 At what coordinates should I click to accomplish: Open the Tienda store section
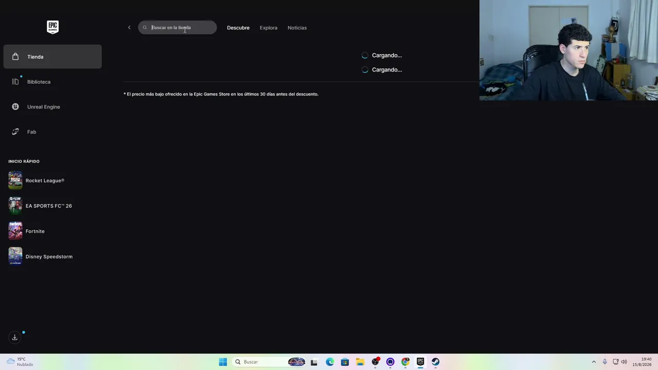pyautogui.click(x=52, y=57)
